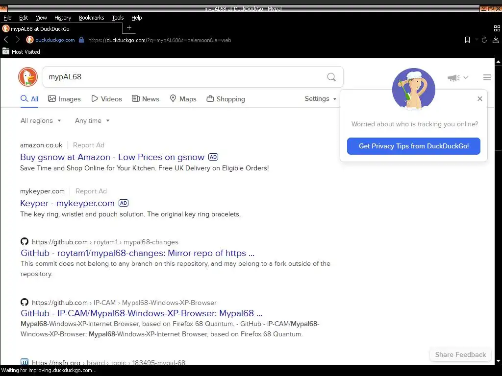Expand the All regions dropdown
502x376 pixels.
[41, 120]
